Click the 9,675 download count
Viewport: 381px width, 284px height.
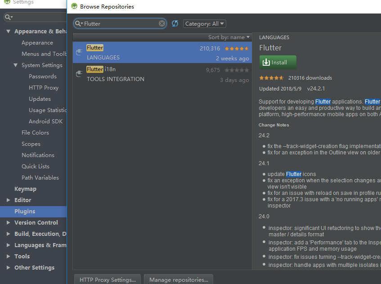tap(213, 70)
